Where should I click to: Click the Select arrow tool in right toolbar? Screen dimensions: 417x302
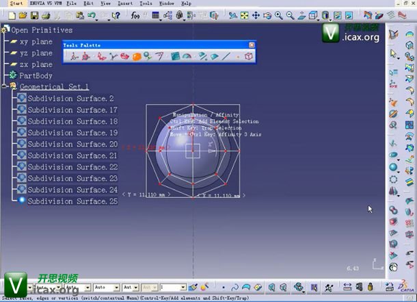coord(394,53)
